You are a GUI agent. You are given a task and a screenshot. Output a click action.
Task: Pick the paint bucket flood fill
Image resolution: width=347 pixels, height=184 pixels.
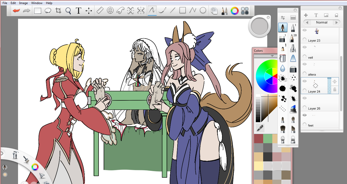pyautogui.click(x=283, y=58)
